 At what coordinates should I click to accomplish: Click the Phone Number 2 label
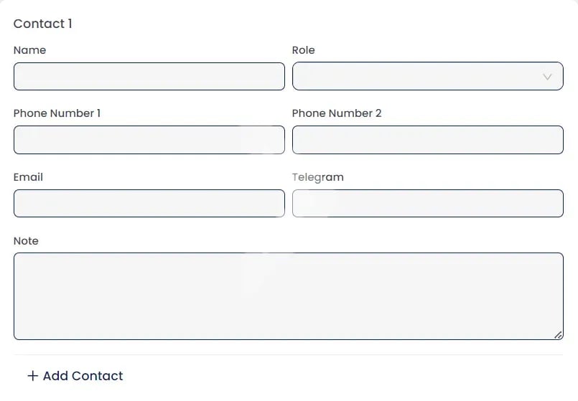pos(336,113)
